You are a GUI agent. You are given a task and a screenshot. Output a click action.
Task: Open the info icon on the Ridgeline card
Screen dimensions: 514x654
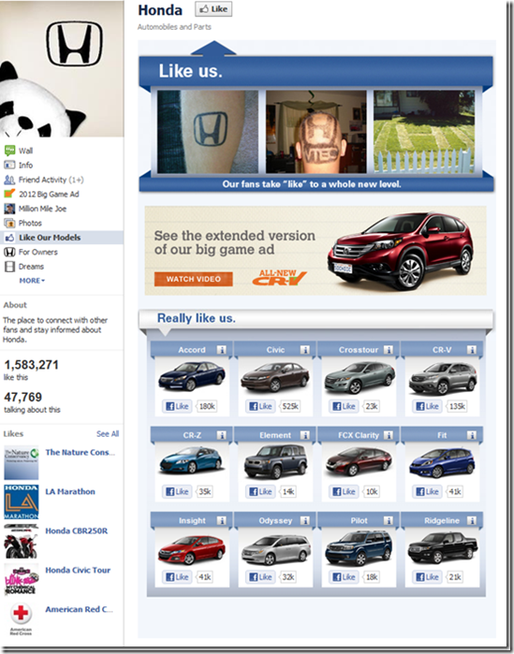click(472, 520)
